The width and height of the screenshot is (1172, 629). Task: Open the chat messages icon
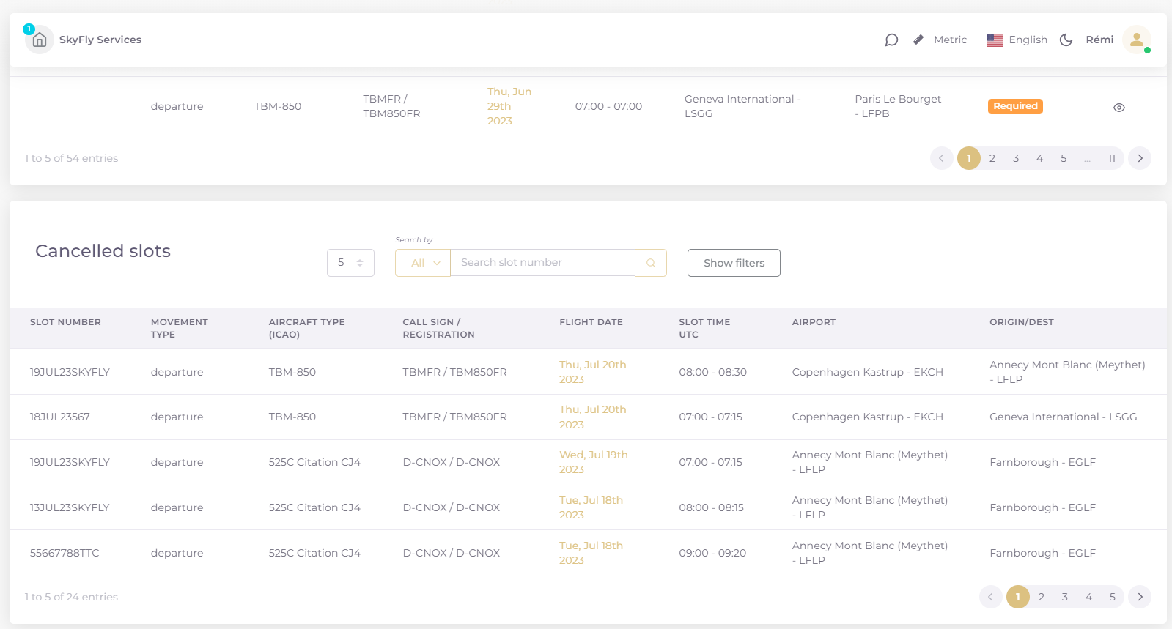pyautogui.click(x=891, y=40)
